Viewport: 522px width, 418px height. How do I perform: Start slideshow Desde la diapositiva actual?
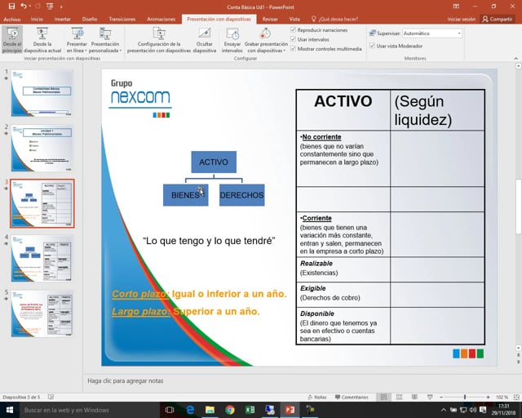tap(42, 40)
